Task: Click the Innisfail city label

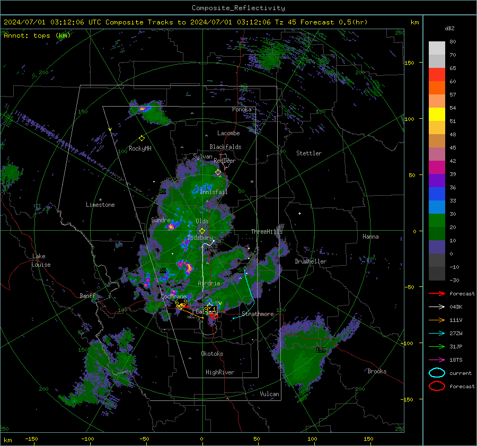Action: point(214,192)
